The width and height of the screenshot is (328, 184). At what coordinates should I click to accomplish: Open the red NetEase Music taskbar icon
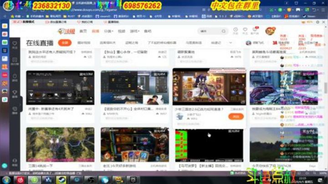pos(20,180)
